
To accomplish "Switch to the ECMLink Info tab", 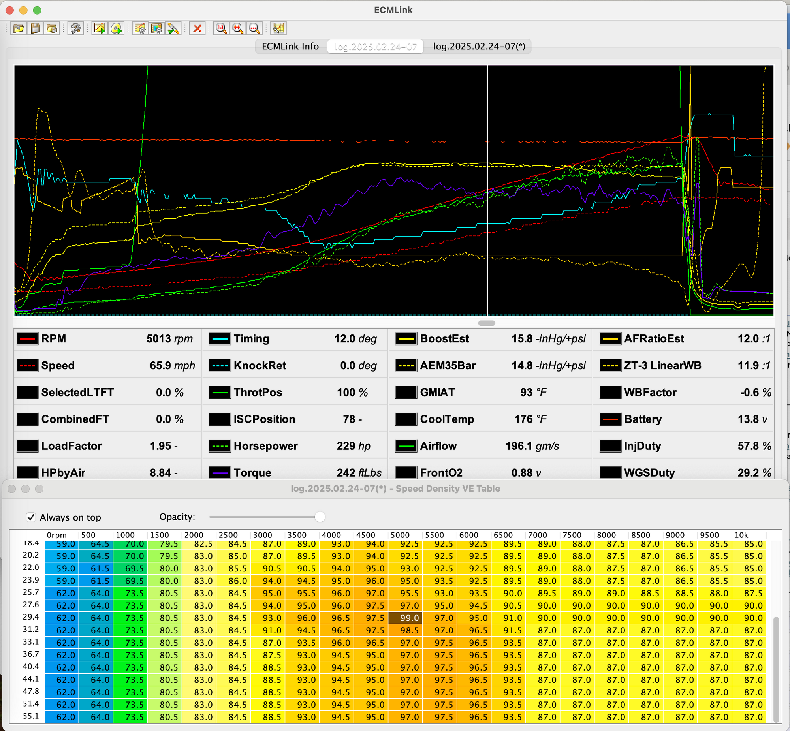I will pos(291,46).
